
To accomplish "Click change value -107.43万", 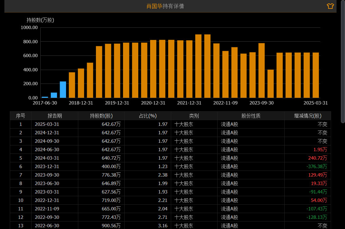I will (x=317, y=209).
